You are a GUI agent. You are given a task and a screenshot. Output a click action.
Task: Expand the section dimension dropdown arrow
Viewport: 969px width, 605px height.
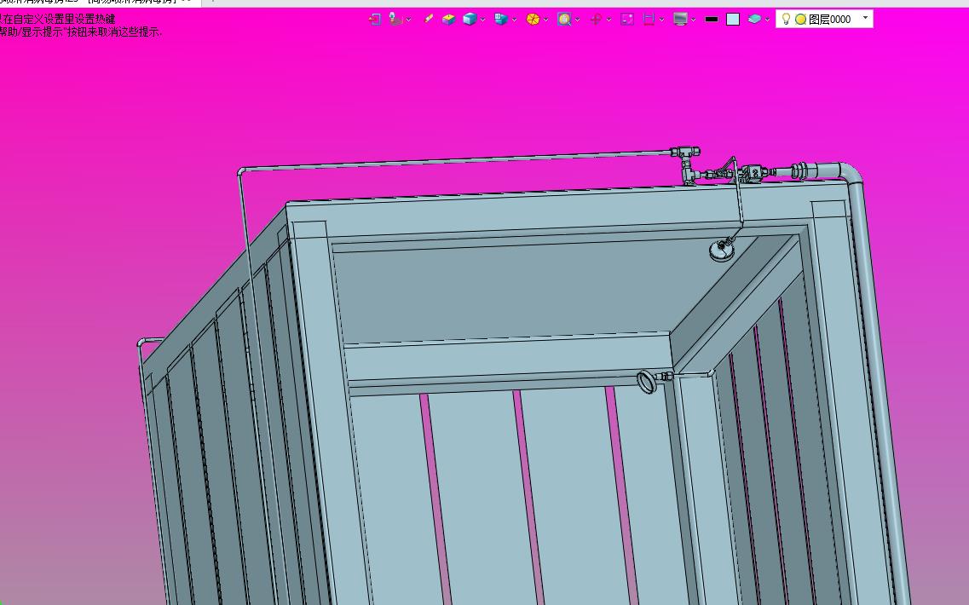pyautogui.click(x=661, y=20)
